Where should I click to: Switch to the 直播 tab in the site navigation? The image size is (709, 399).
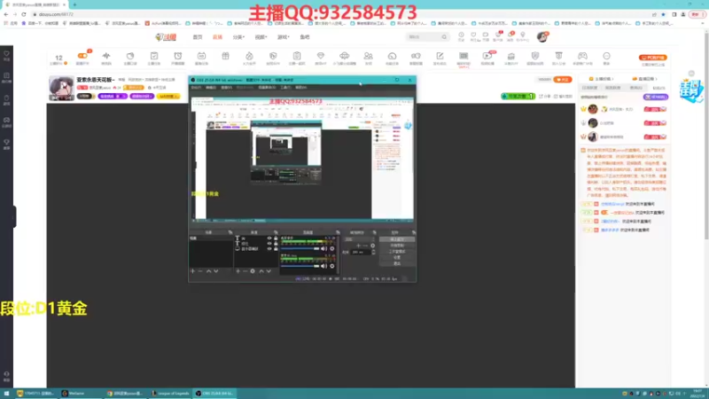coord(217,37)
